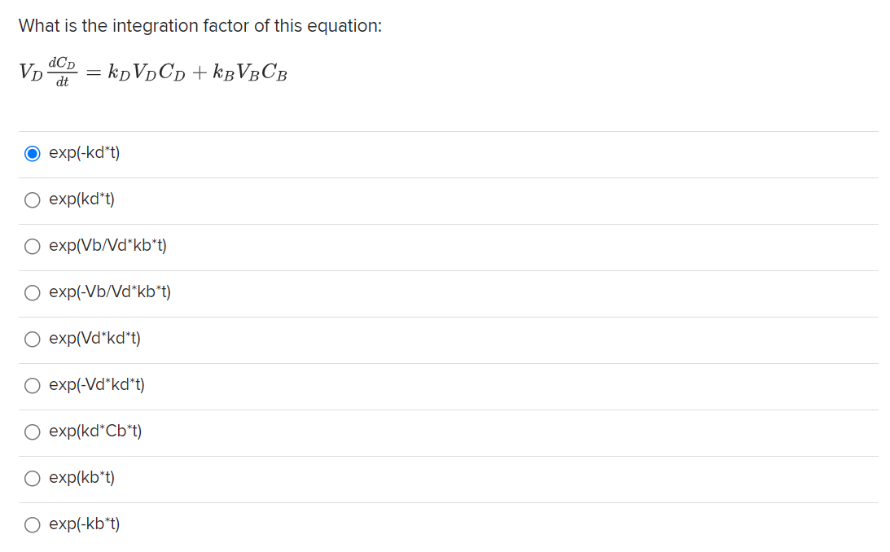Click the label text exp(Vd*kd*t)
The height and width of the screenshot is (552, 890).
point(95,339)
